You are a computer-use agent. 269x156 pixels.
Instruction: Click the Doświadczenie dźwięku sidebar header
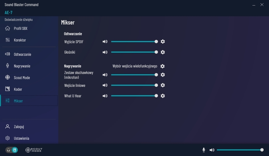pos(18,20)
